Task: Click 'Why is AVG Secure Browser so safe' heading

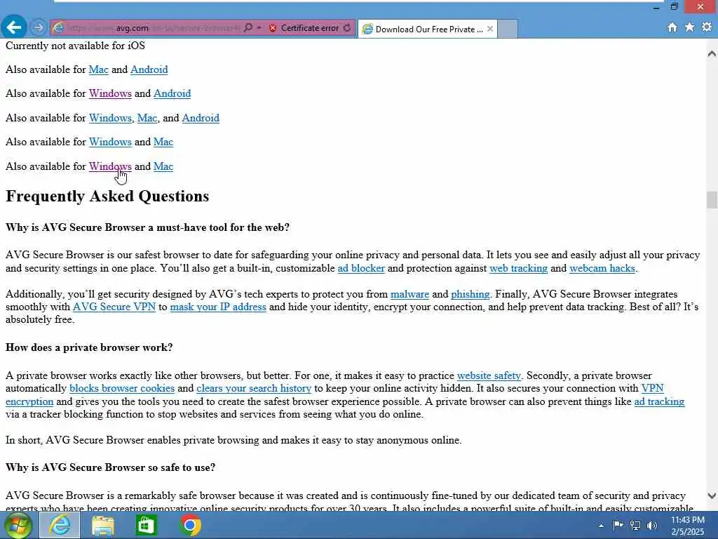Action: click(x=110, y=467)
